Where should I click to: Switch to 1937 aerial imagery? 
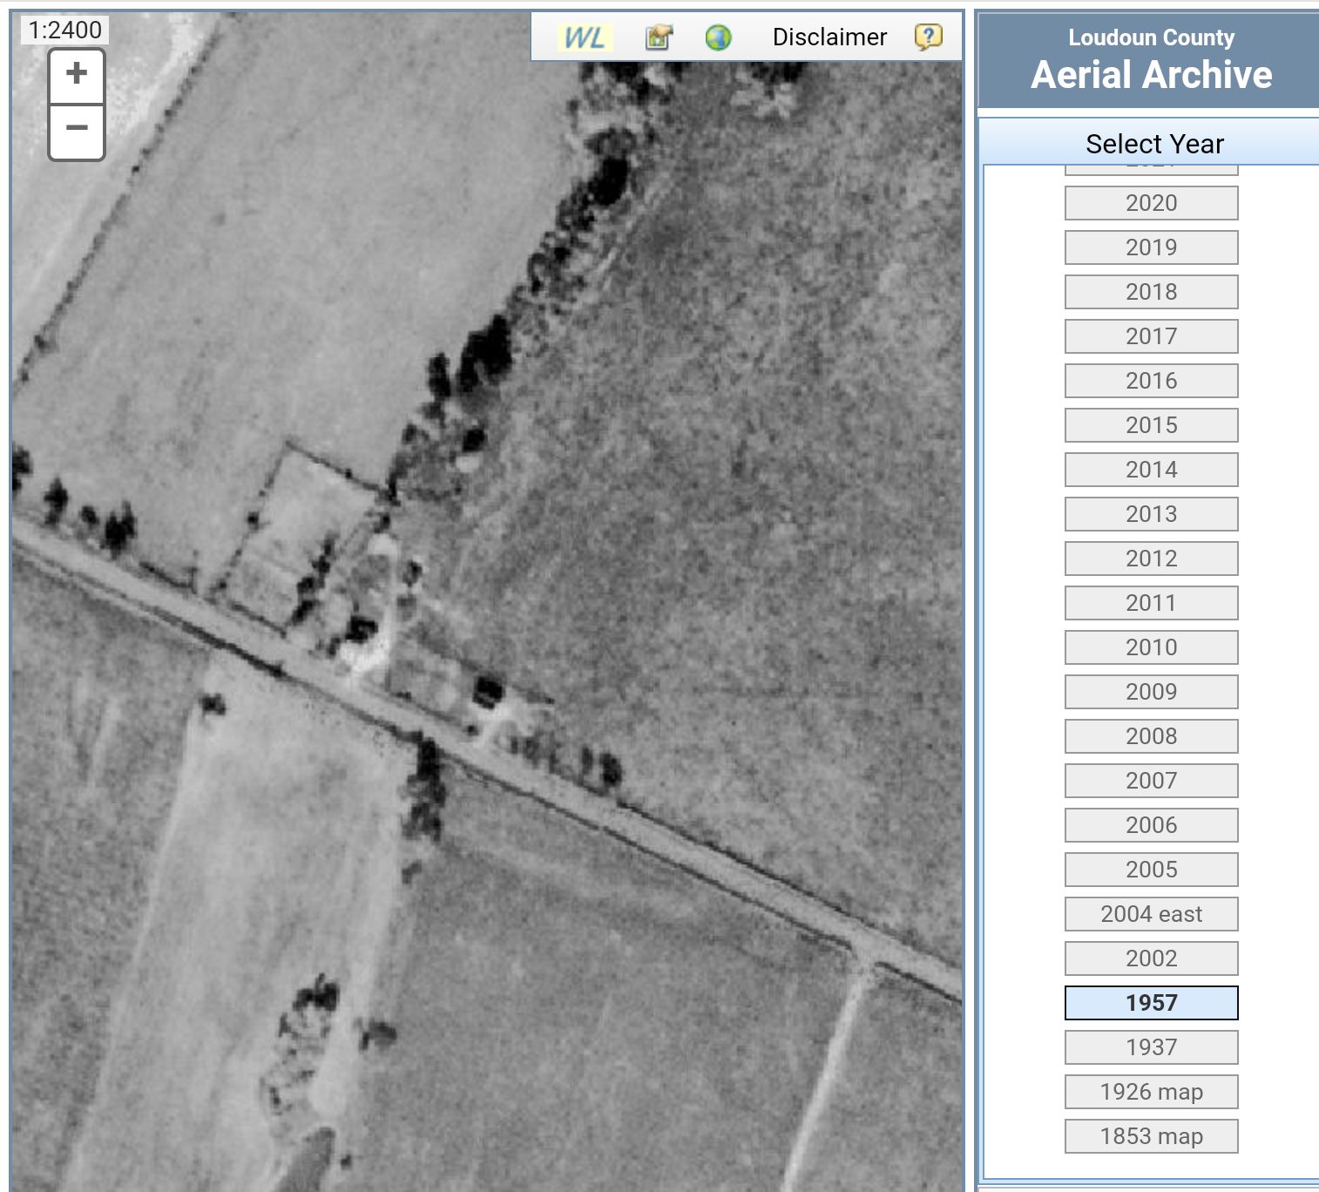[x=1151, y=1047]
